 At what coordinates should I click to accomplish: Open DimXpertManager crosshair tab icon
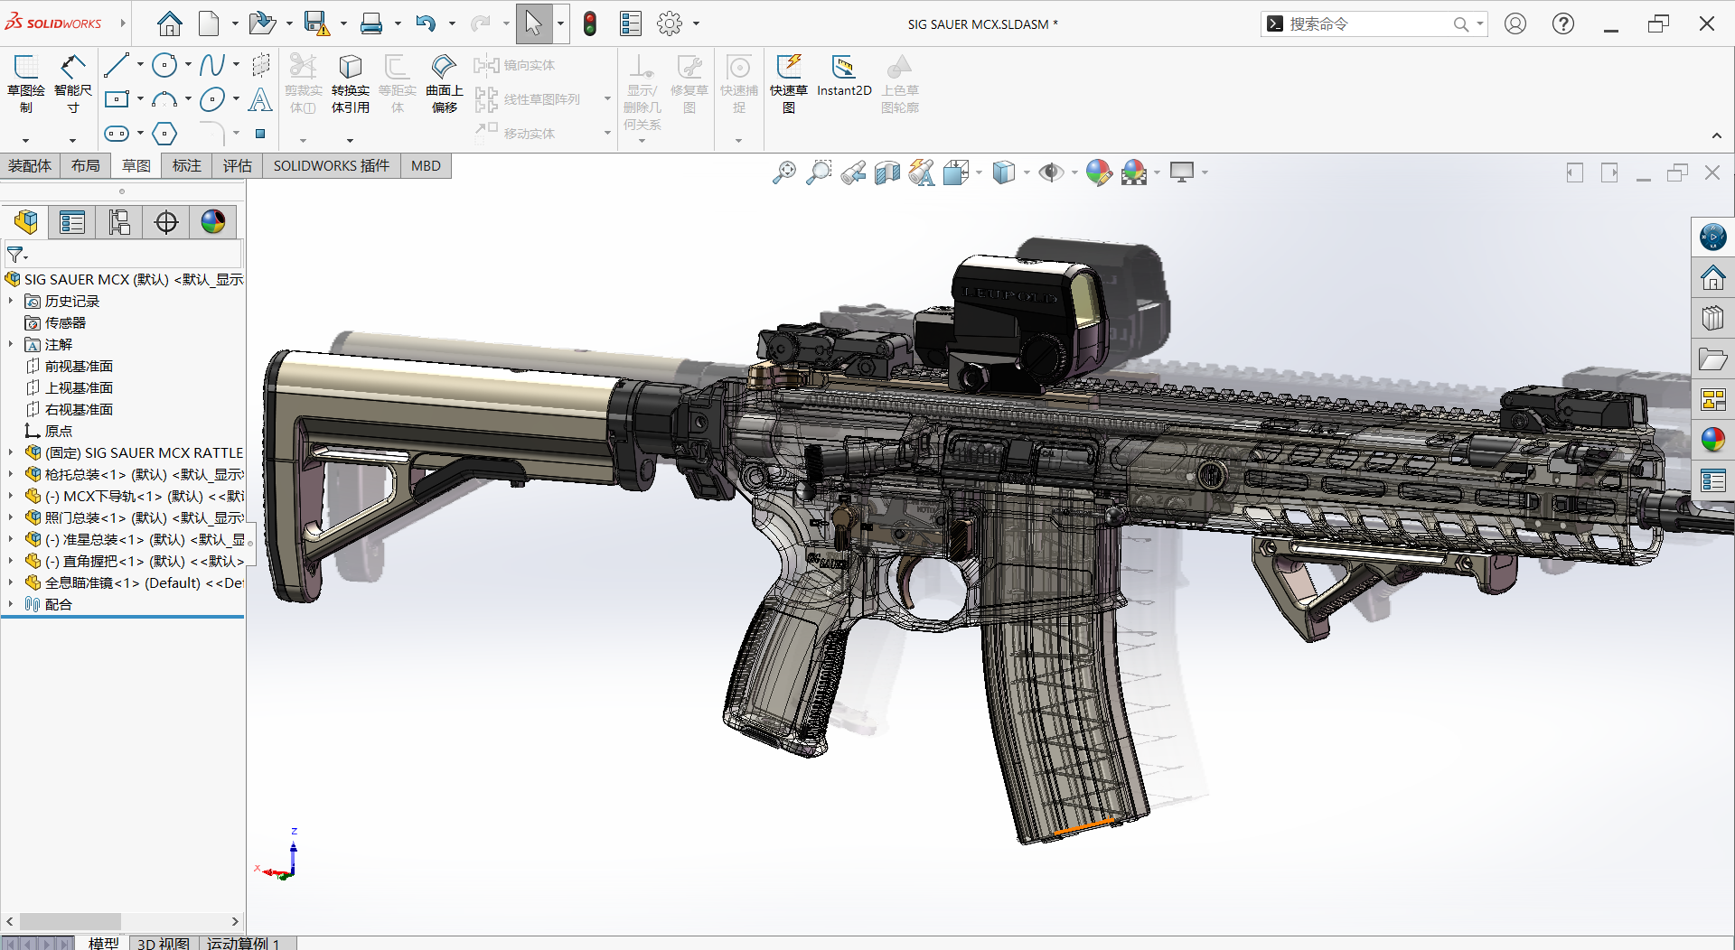pos(166,222)
